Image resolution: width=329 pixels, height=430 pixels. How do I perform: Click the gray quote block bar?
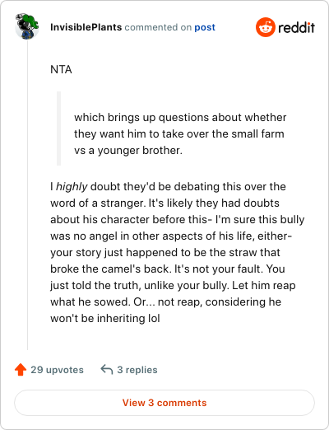58,129
